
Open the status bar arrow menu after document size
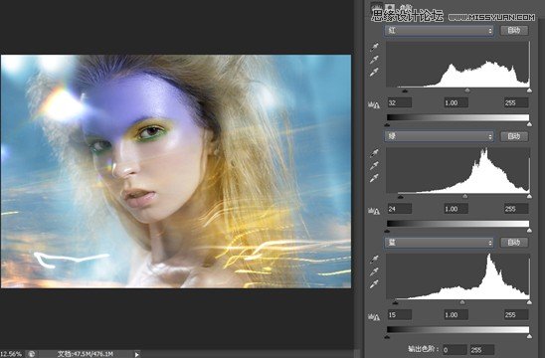click(136, 354)
